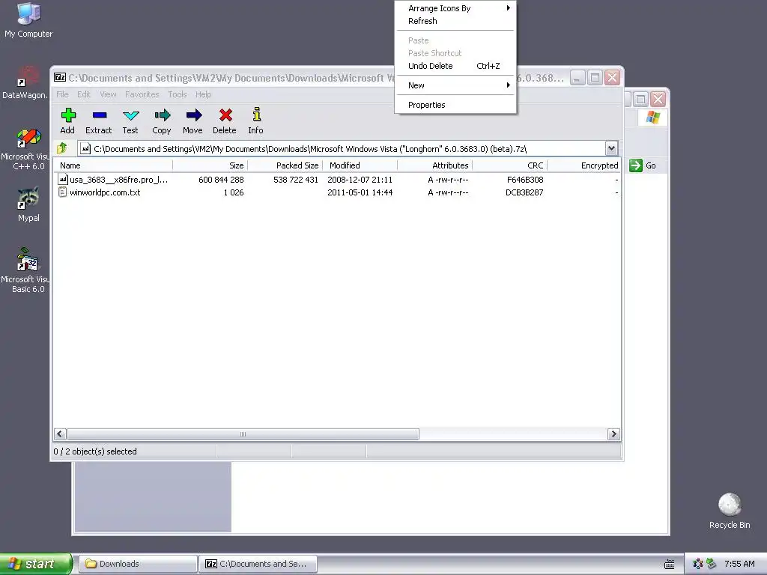Open the View menu
Viewport: 767px width, 575px height.
108,94
